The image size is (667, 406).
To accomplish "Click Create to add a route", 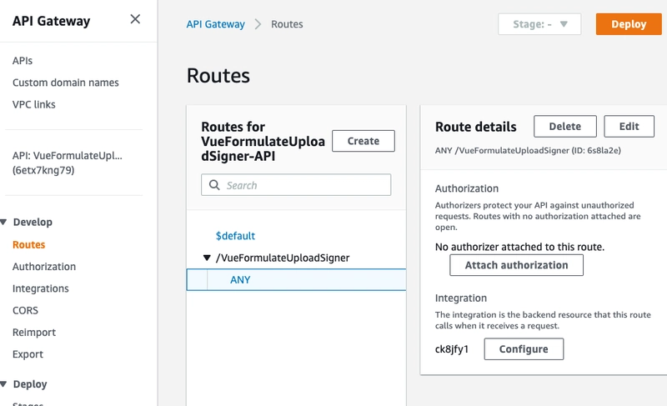I will (x=364, y=141).
